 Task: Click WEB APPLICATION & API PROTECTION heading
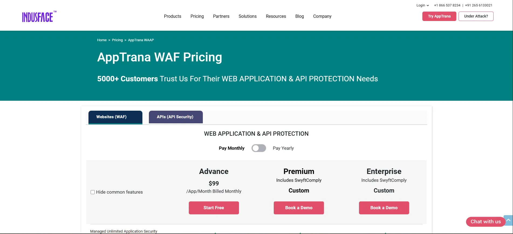click(256, 134)
